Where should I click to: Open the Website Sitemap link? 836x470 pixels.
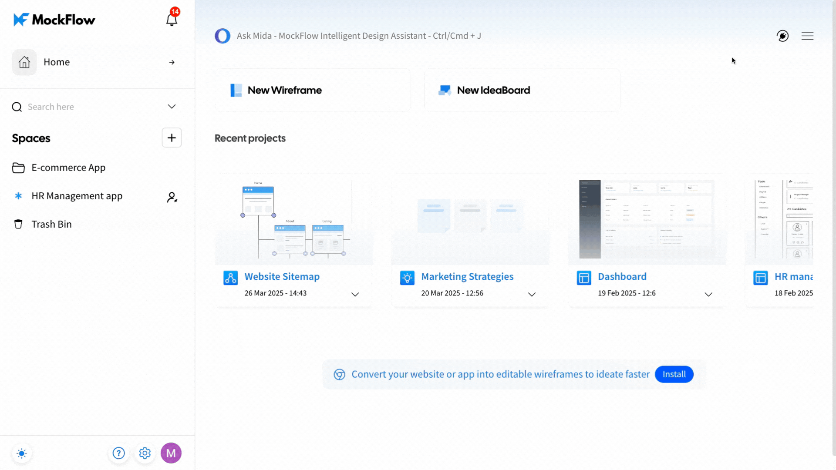tap(282, 276)
